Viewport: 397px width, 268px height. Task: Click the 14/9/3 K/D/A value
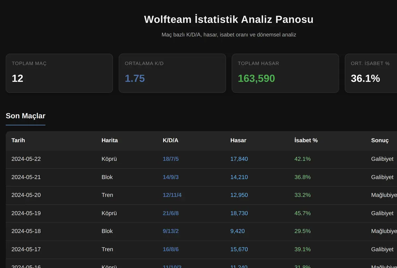[x=171, y=177]
